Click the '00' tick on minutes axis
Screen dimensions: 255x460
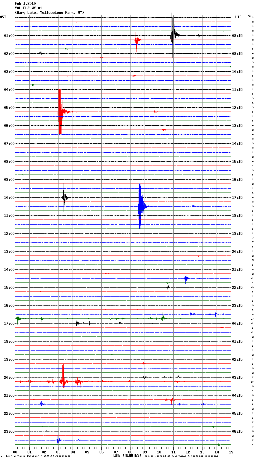(15, 452)
